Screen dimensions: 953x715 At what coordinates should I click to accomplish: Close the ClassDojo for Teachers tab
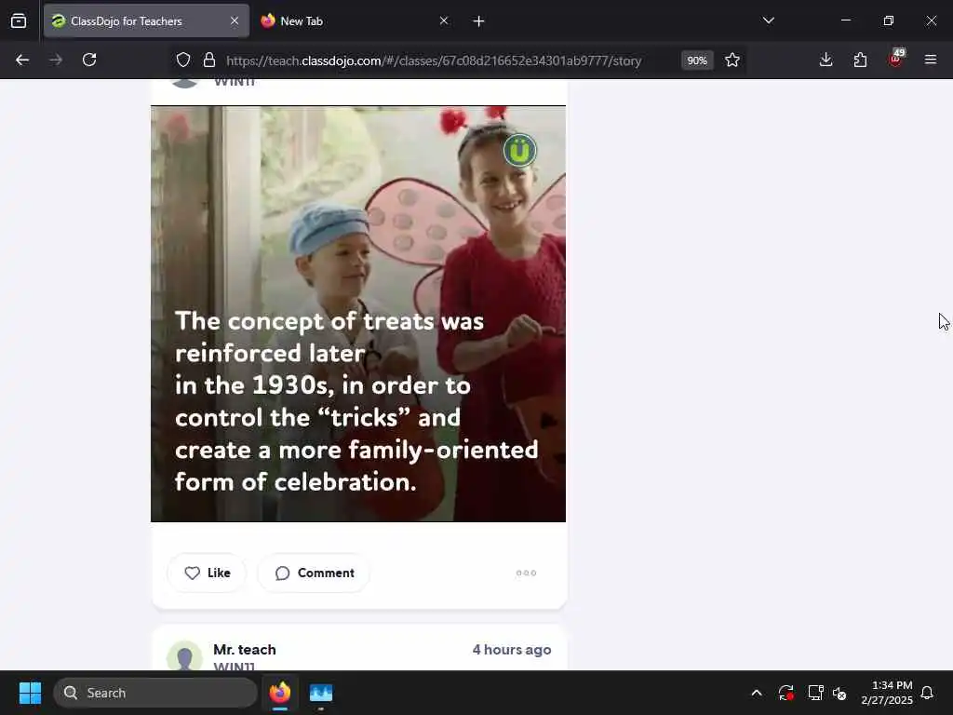coord(234,20)
